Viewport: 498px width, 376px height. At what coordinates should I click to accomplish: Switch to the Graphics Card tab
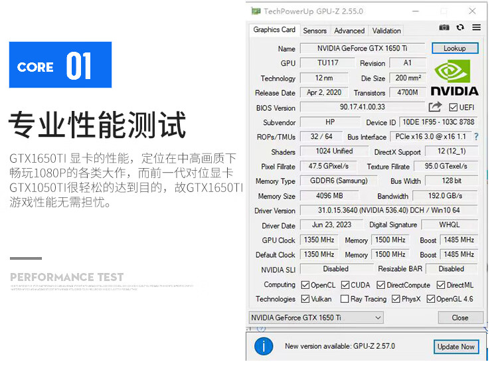tap(274, 30)
